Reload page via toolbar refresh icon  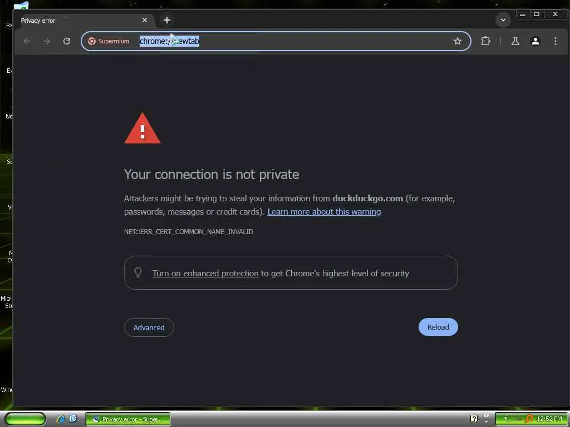point(67,41)
